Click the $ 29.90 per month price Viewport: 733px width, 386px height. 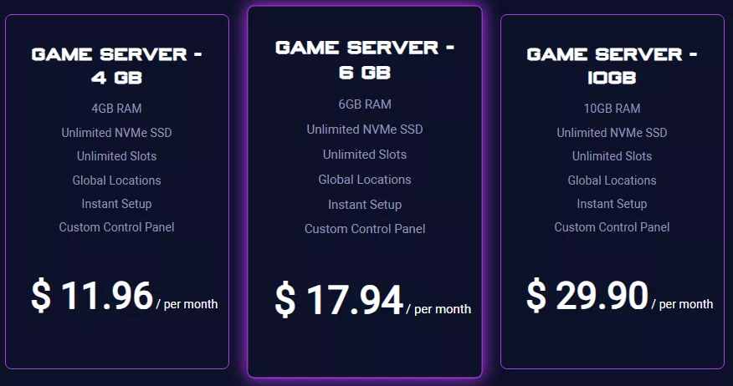click(x=619, y=296)
